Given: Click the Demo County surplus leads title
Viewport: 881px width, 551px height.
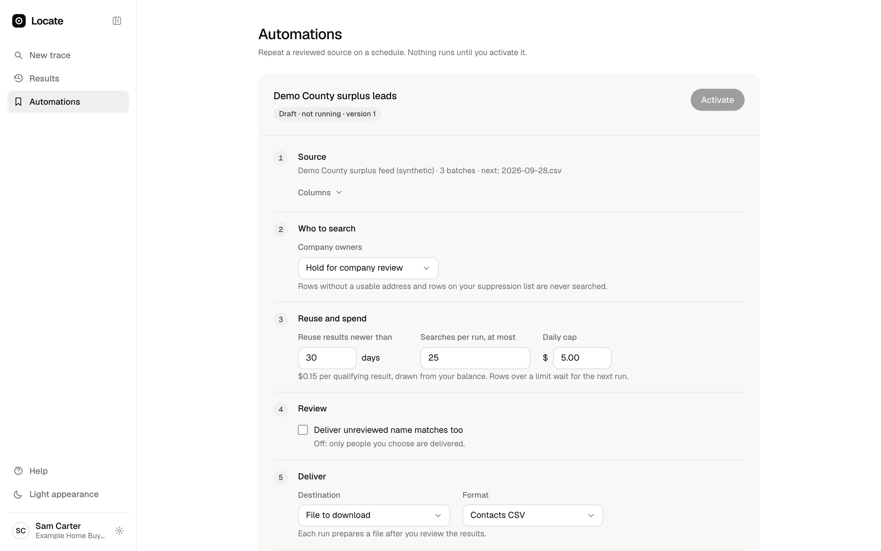Looking at the screenshot, I should point(335,96).
